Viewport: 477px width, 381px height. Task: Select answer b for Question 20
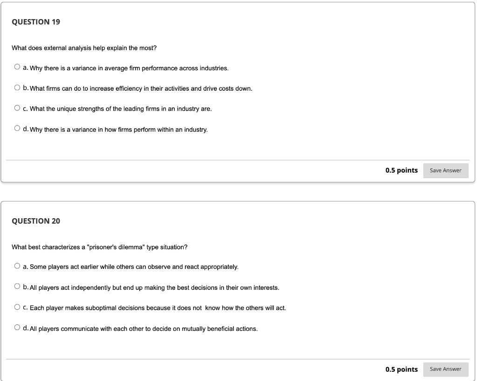click(x=17, y=286)
